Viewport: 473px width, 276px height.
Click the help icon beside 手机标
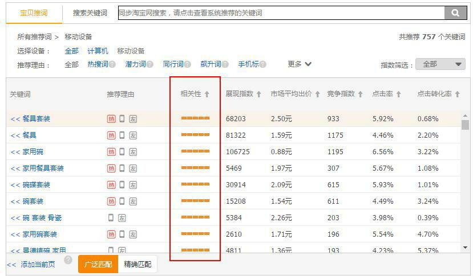pyautogui.click(x=263, y=65)
